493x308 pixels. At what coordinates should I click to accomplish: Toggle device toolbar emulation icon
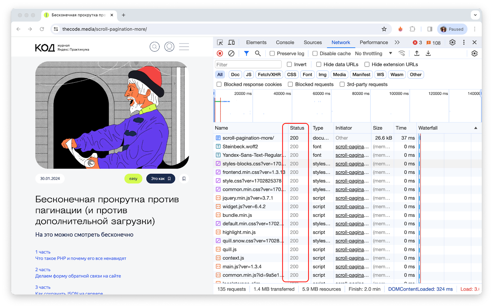(x=231, y=42)
